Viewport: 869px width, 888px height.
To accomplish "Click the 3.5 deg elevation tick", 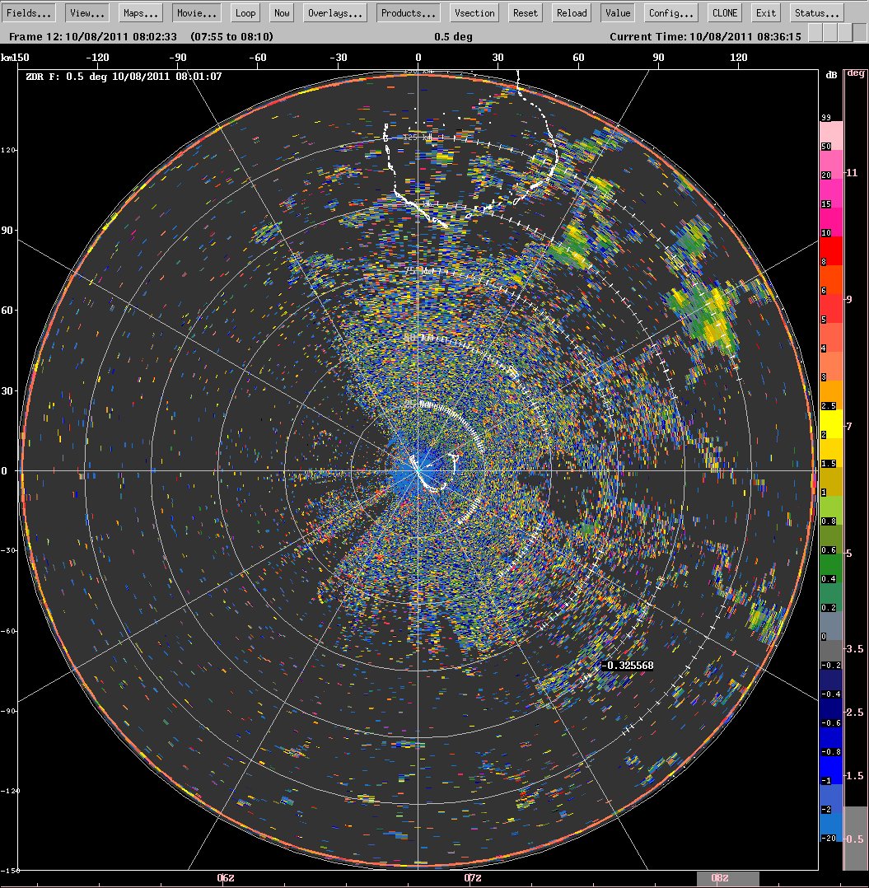I will 854,648.
